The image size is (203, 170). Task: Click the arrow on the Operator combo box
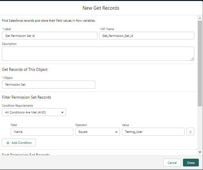point(116,132)
